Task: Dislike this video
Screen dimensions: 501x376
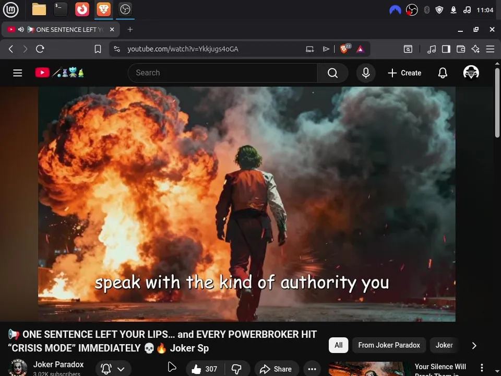Action: click(x=237, y=369)
